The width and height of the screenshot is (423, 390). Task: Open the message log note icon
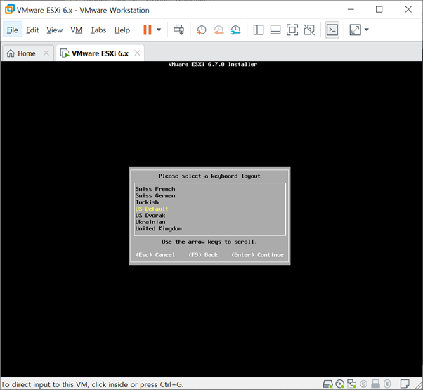[405, 384]
